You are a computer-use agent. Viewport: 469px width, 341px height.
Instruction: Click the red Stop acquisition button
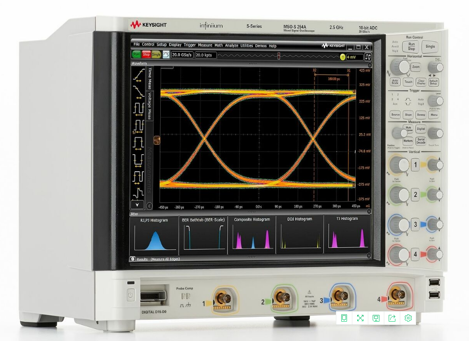point(146,55)
